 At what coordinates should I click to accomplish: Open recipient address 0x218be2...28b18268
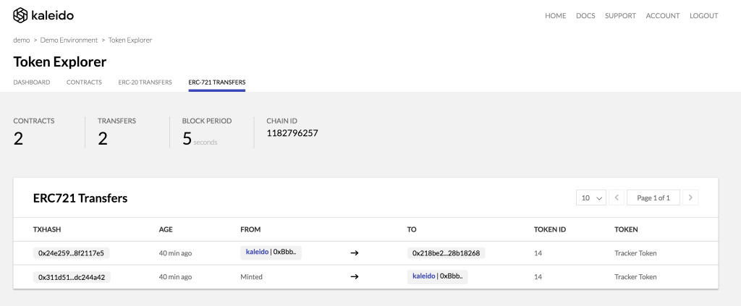pos(446,253)
